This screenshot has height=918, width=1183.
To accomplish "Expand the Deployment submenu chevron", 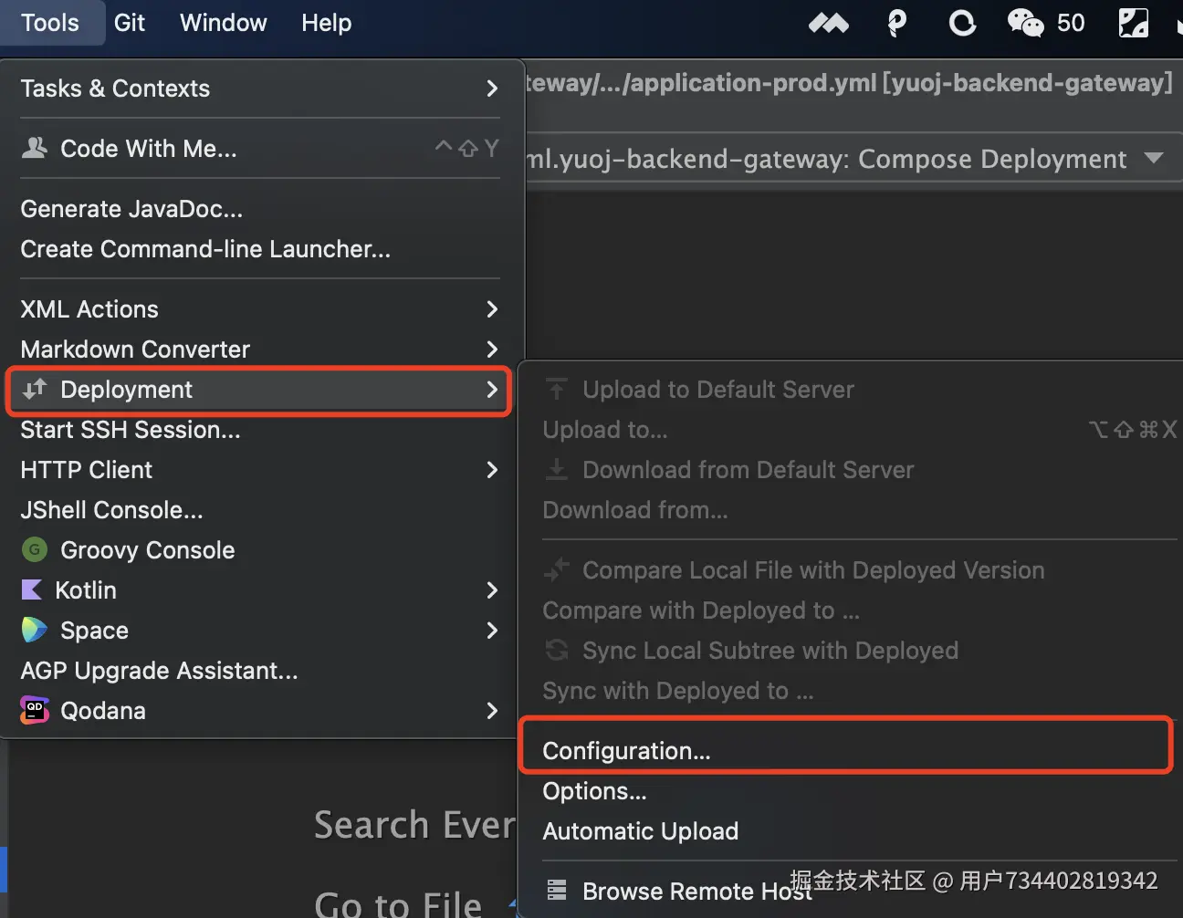I will (493, 390).
